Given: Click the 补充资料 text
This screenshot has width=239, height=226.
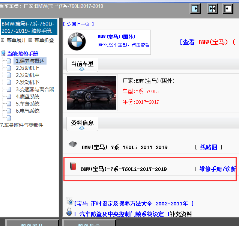Looking at the screenshot, I should coord(181,214).
